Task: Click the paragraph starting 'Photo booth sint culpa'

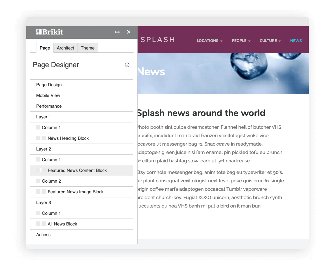Action: [210, 144]
